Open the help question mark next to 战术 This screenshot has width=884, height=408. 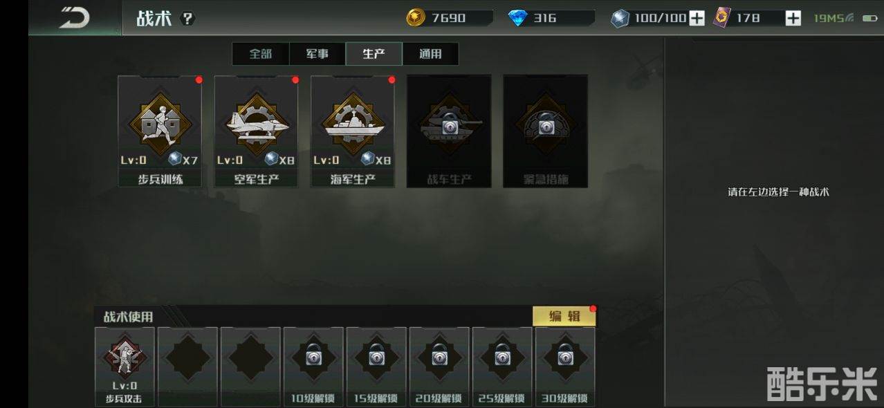tap(187, 19)
